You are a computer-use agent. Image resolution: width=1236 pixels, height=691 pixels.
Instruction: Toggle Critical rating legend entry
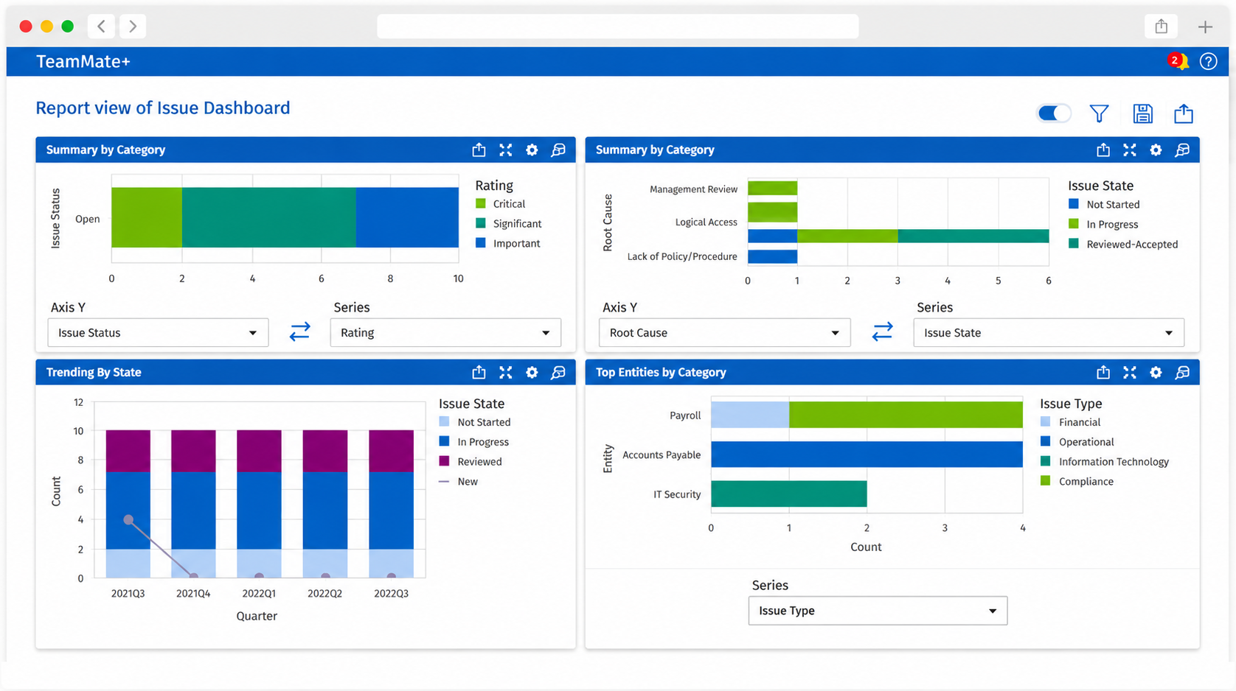(501, 204)
